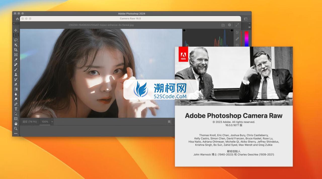Image resolution: width=322 pixels, height=179 pixels.
Task: Select the Eraser tool
Action: tap(16, 84)
